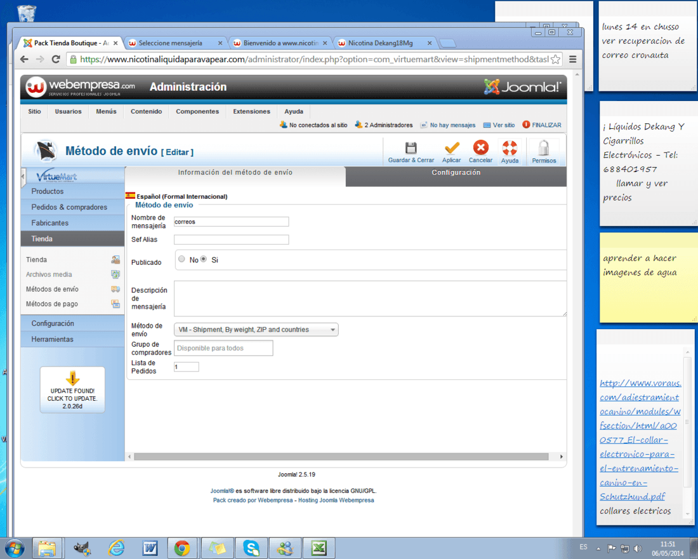Bookmark page with the star icon

click(x=555, y=59)
